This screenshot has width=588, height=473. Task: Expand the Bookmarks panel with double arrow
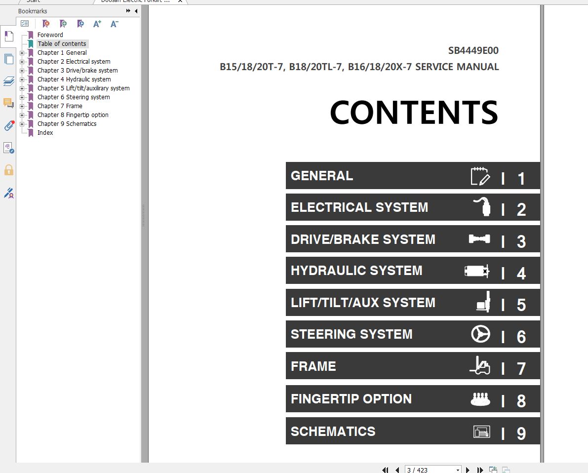(x=128, y=11)
